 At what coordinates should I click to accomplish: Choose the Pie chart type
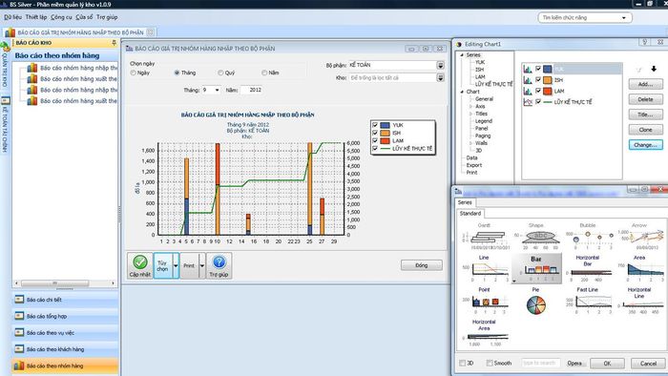tap(536, 301)
